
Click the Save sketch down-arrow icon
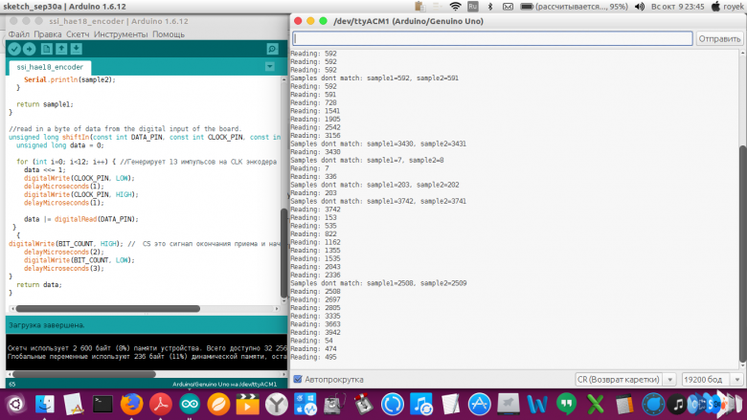tap(77, 49)
